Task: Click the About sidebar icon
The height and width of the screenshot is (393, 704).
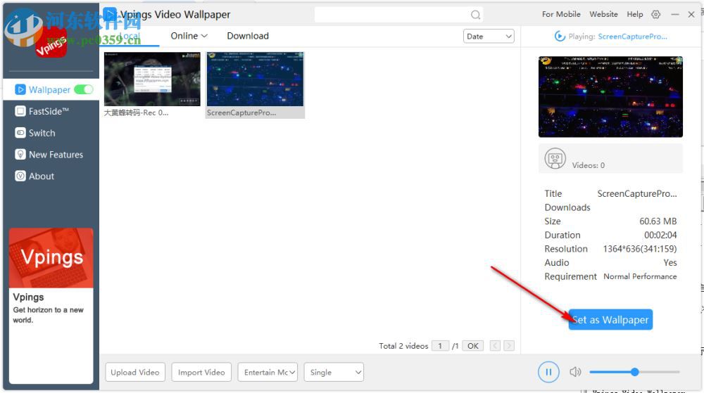Action: (x=20, y=176)
